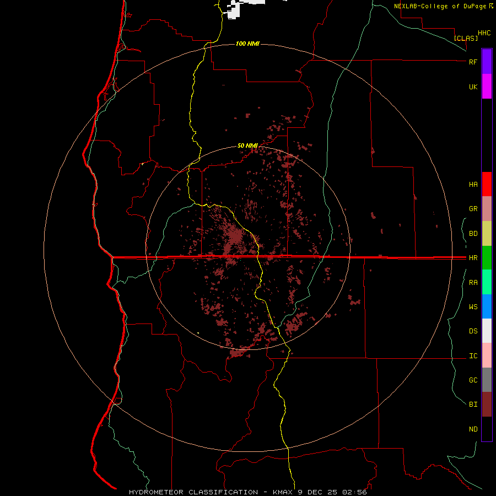Select the pink GR legend swatch

point(487,209)
